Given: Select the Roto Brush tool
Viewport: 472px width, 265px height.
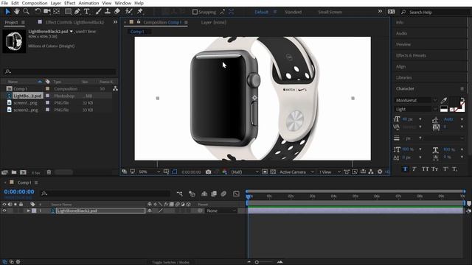Looking at the screenshot, I should click(x=129, y=12).
